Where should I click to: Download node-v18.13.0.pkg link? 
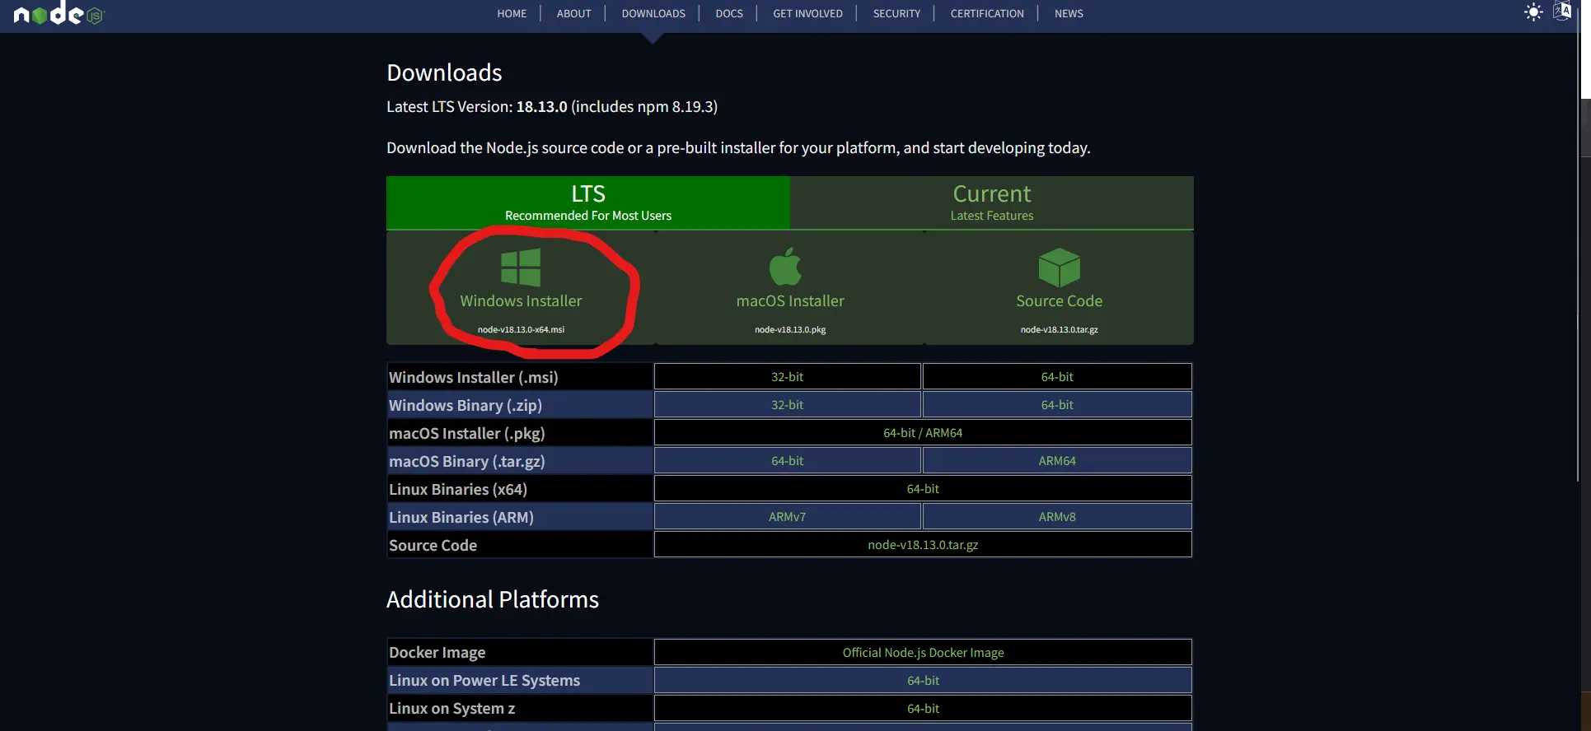(x=790, y=329)
